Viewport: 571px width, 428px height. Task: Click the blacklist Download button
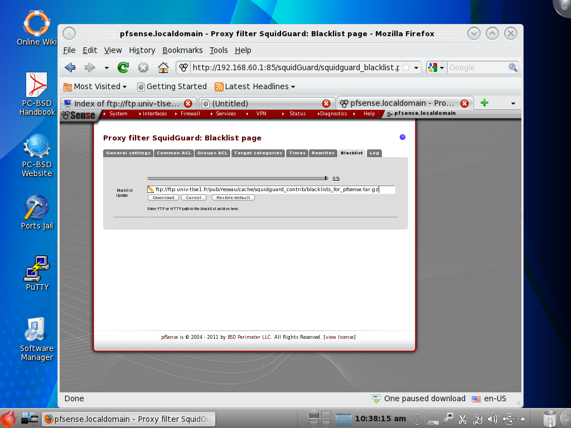tap(163, 198)
